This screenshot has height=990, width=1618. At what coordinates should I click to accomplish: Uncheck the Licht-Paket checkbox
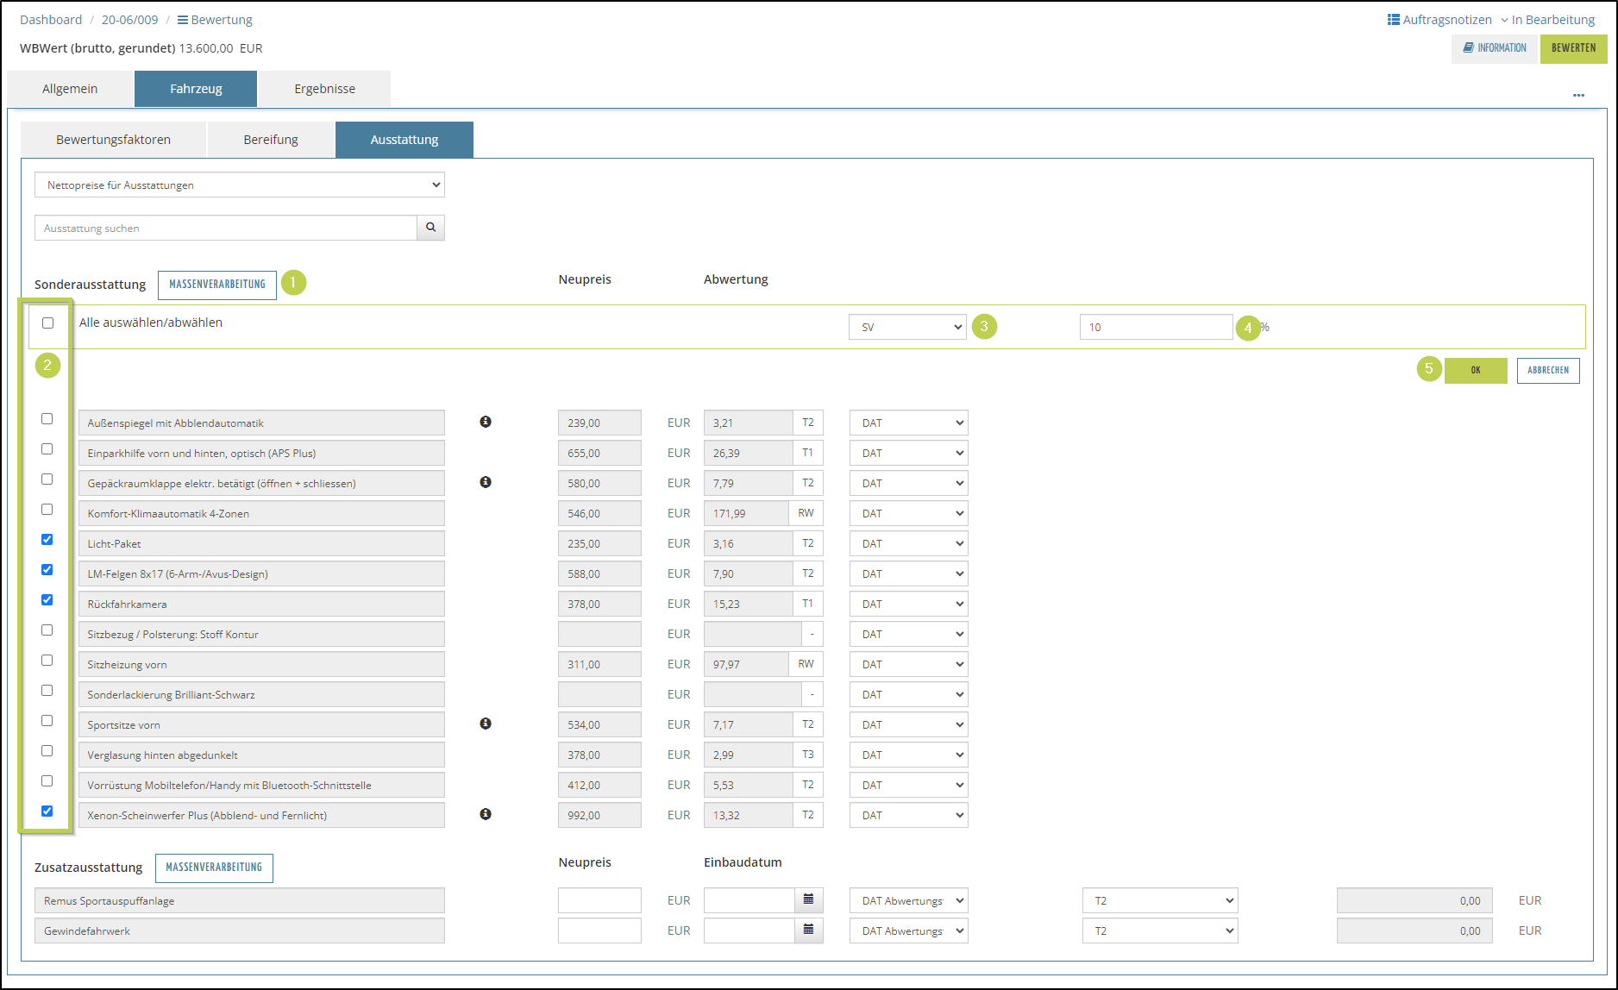(47, 540)
